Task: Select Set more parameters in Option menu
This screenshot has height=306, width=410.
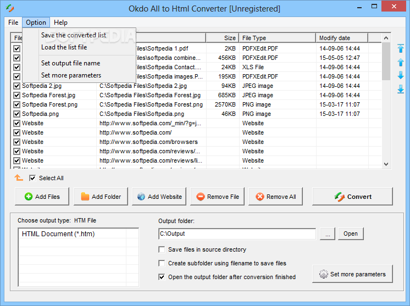Action: (x=71, y=75)
